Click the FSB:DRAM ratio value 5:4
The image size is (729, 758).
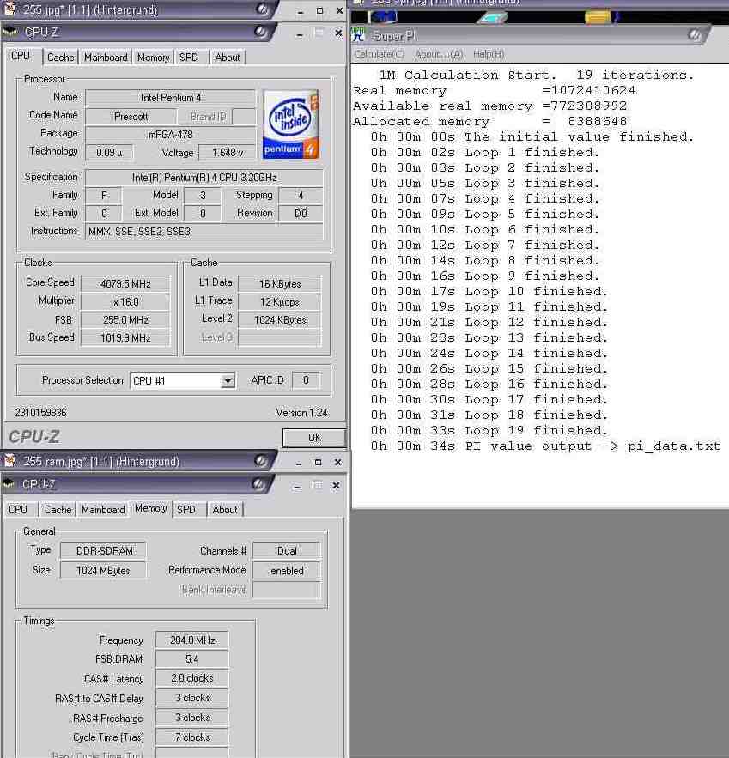[x=192, y=659]
